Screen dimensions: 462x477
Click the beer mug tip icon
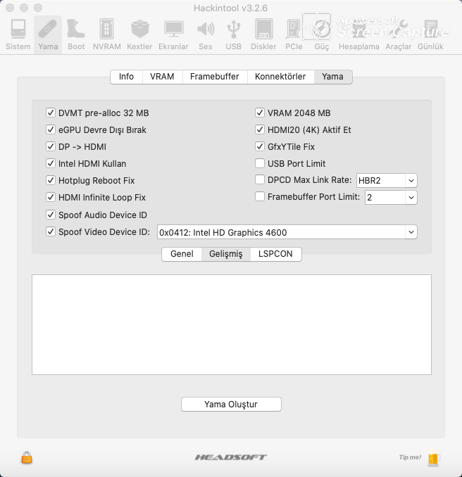pyautogui.click(x=433, y=457)
